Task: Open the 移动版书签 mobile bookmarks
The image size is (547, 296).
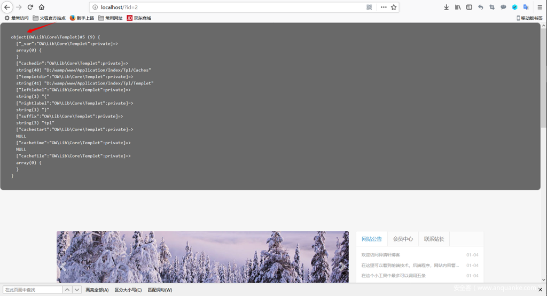Action: [529, 18]
